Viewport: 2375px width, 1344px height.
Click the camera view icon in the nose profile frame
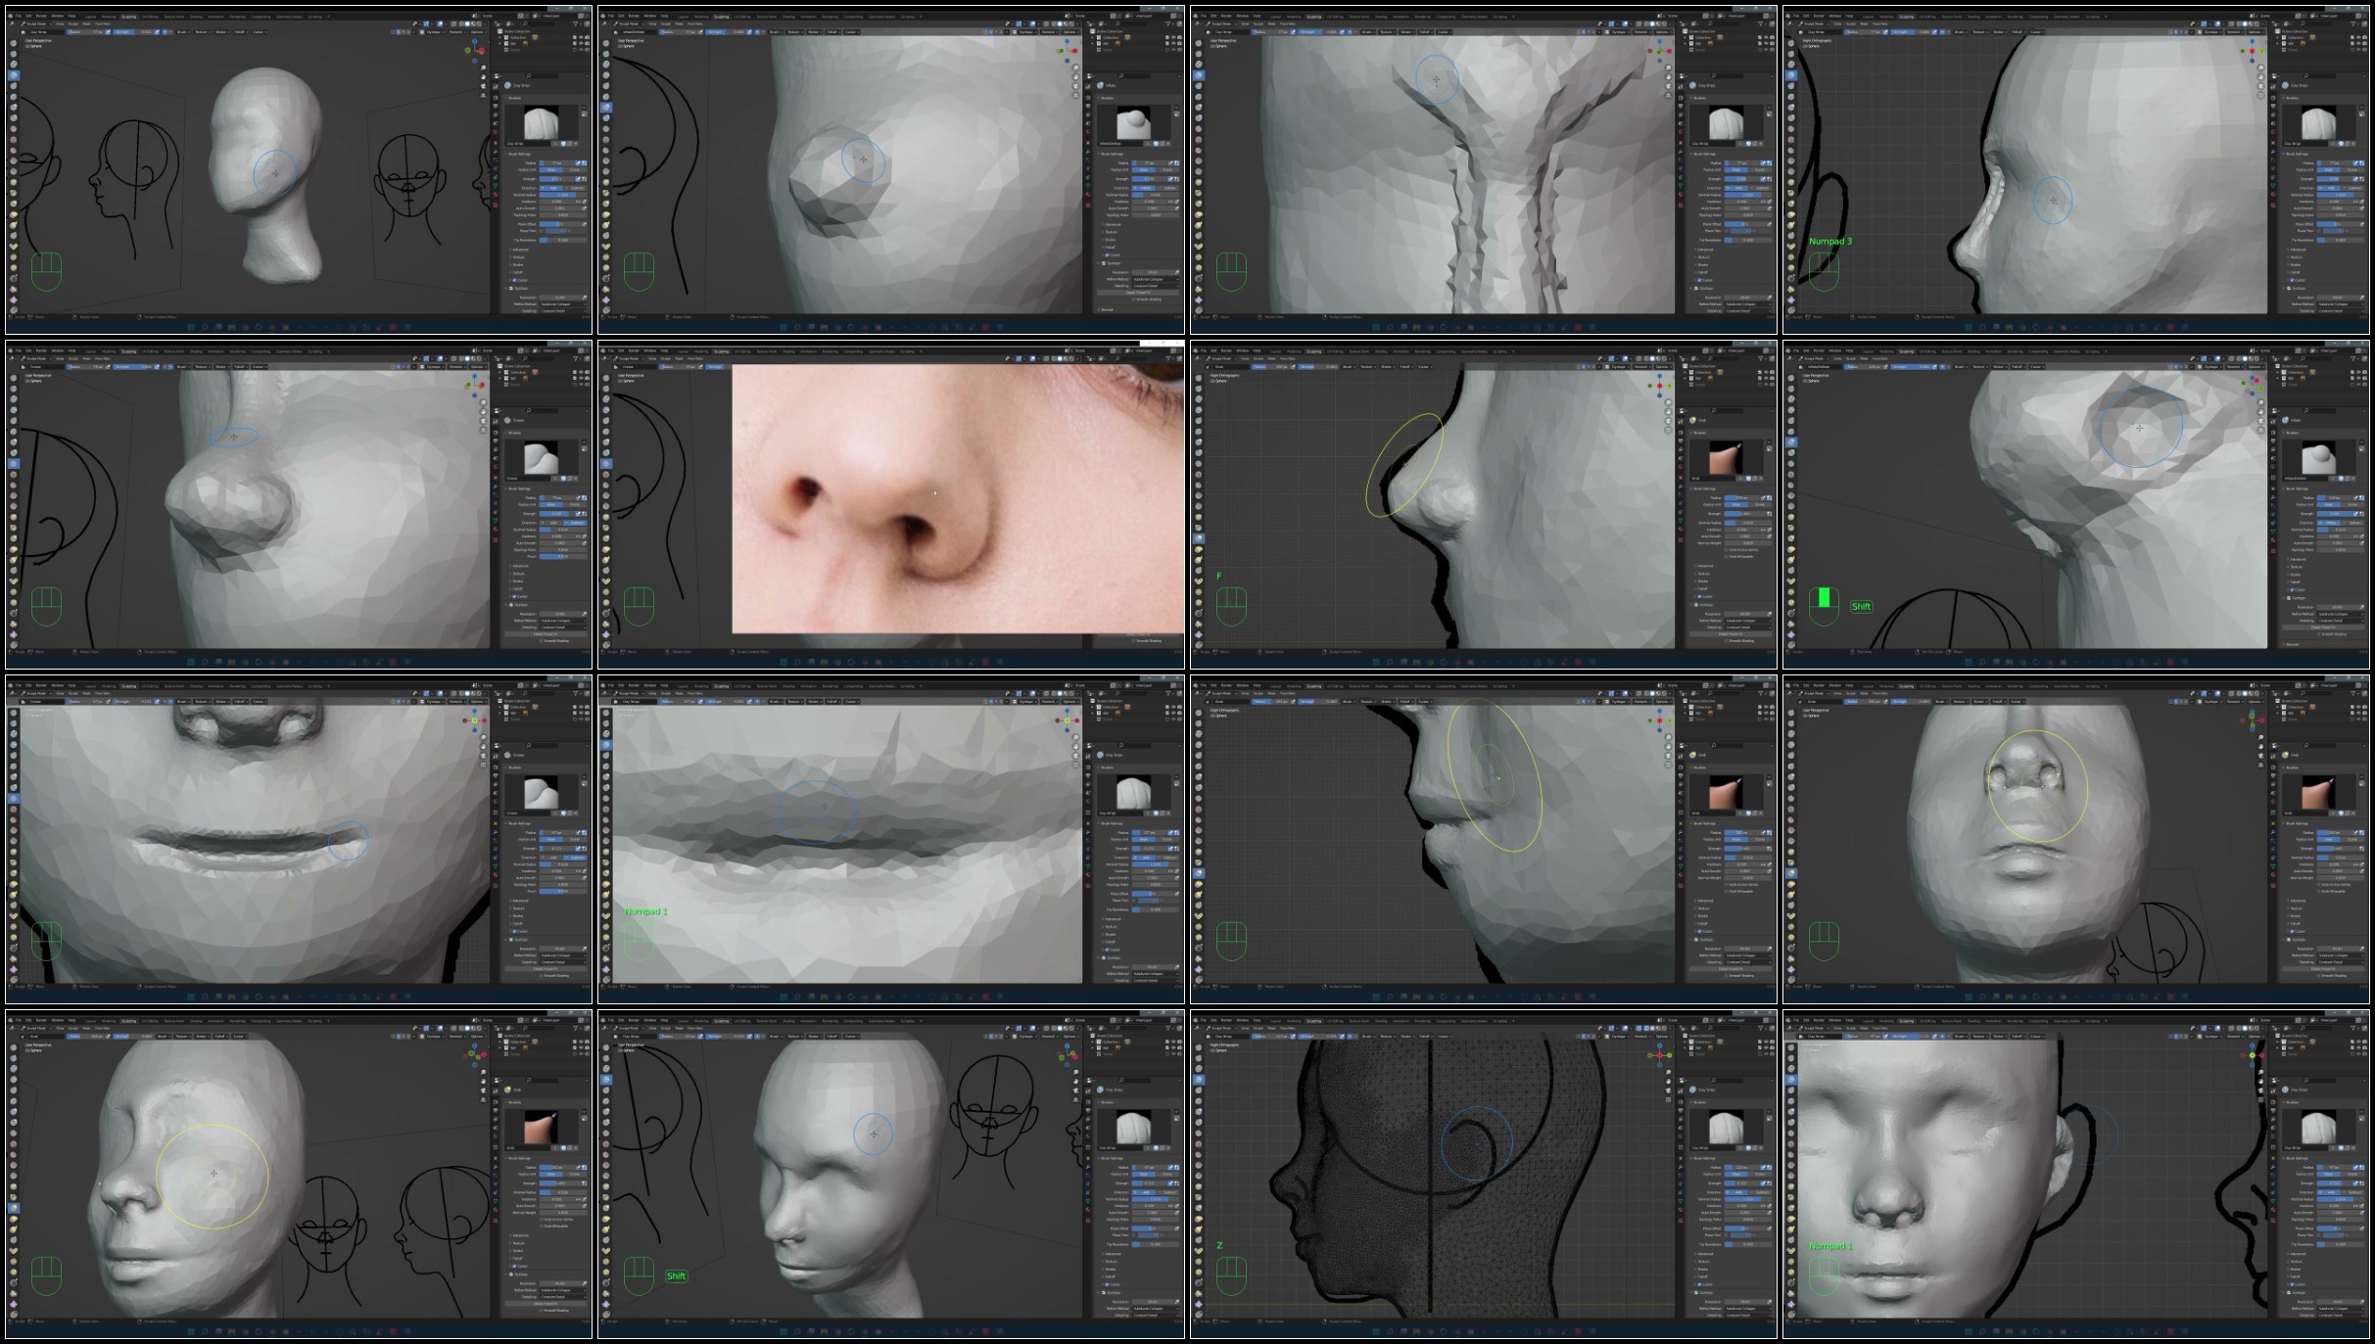tap(1668, 421)
